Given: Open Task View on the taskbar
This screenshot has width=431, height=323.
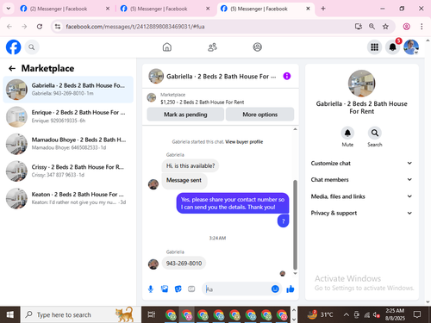Looking at the screenshot, I should coord(152,314).
